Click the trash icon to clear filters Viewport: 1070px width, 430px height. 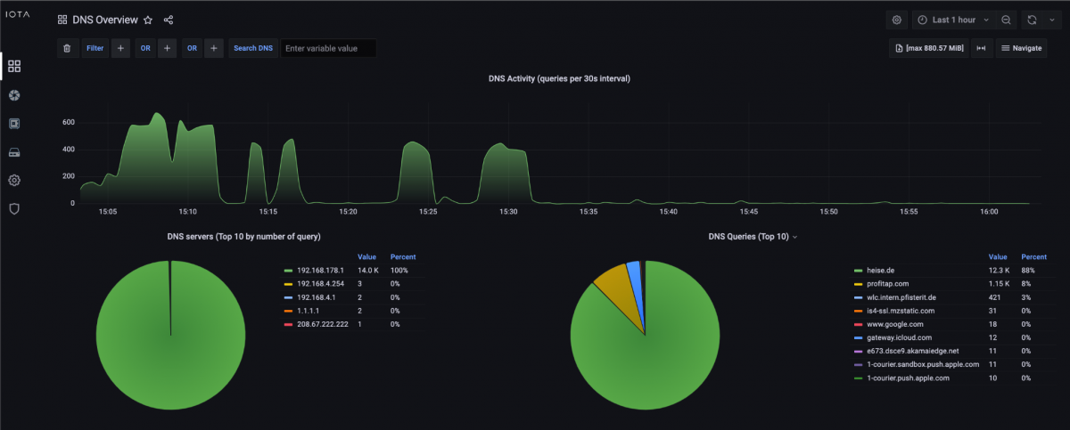[67, 48]
